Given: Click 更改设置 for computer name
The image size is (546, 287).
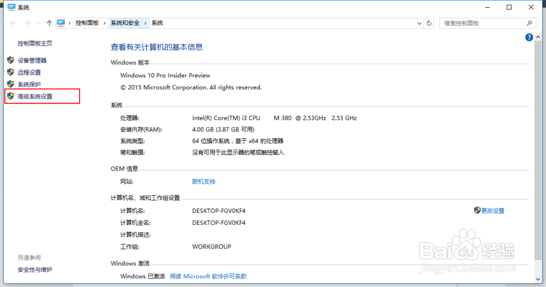Looking at the screenshot, I should tap(492, 211).
